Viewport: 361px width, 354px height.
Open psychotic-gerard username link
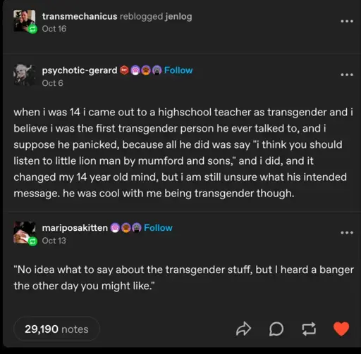coord(80,70)
